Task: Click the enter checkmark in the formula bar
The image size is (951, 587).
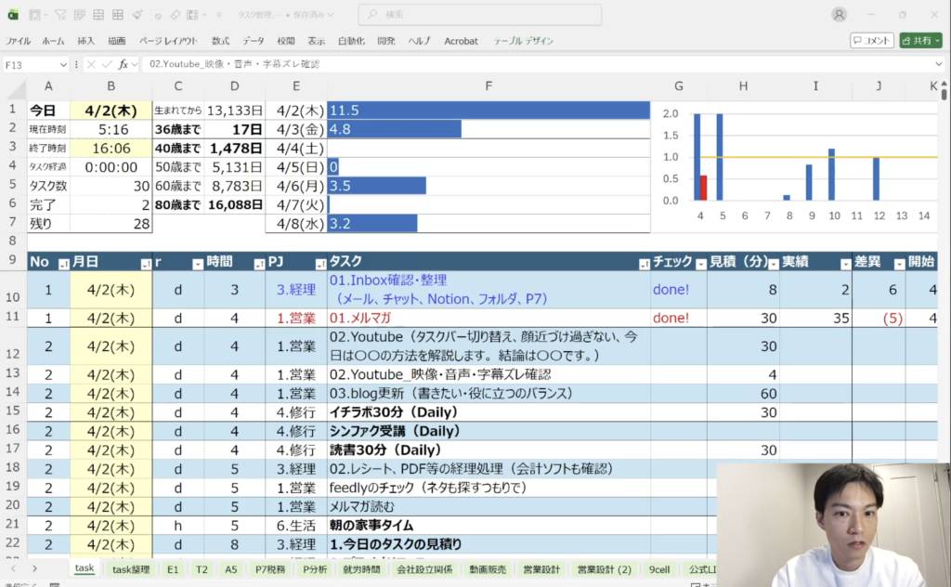Action: 106,65
